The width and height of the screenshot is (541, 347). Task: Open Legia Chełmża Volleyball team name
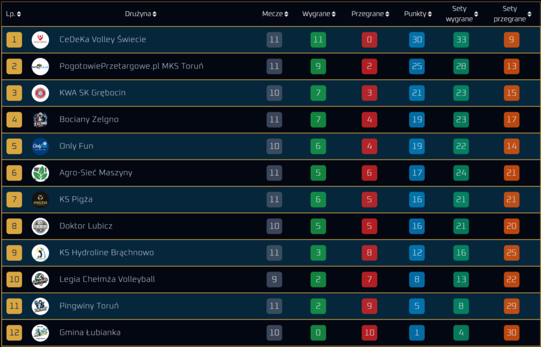click(x=107, y=279)
